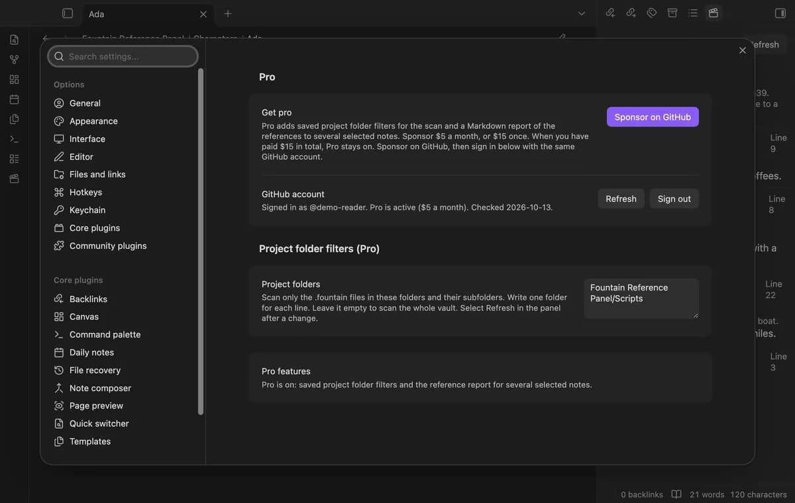Click the settings sidebar scrollbar
795x503 pixels.
coord(201,242)
